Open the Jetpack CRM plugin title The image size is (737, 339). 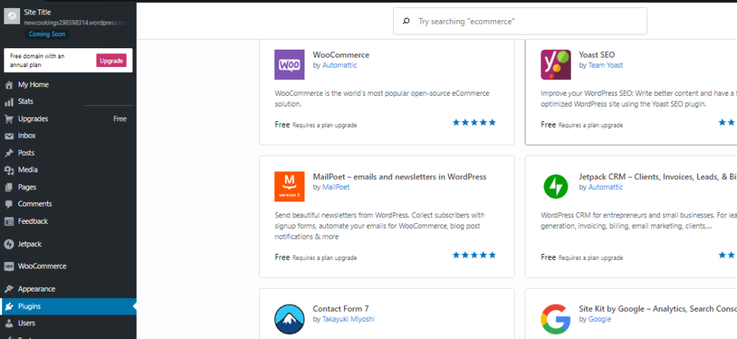[x=658, y=177]
